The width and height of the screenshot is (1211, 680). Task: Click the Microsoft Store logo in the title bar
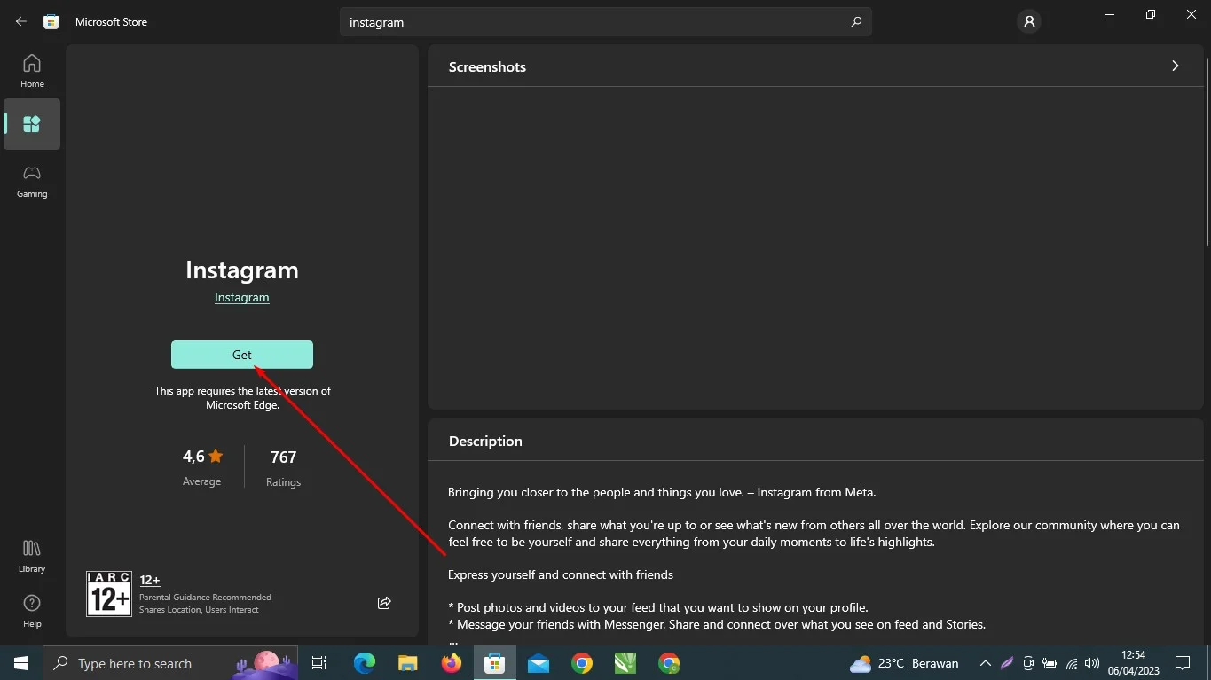[51, 22]
